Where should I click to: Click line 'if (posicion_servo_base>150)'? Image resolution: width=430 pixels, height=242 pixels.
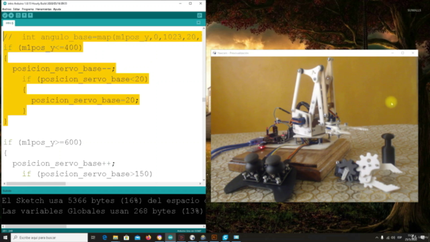click(x=87, y=174)
